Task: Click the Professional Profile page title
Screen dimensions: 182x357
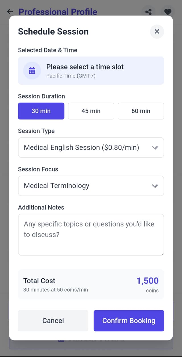Action: tap(58, 12)
